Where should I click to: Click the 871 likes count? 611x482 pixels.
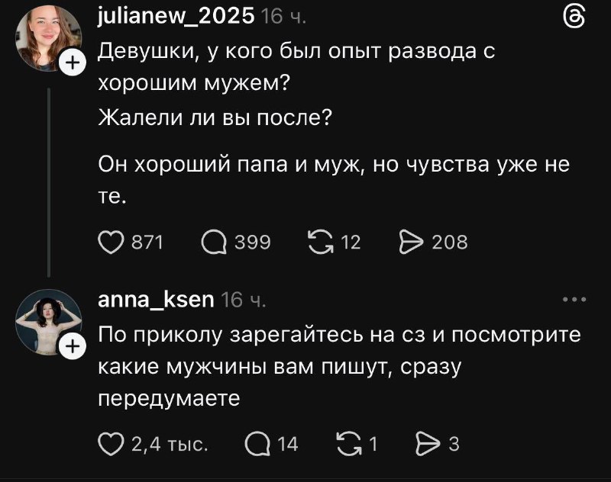[147, 243]
